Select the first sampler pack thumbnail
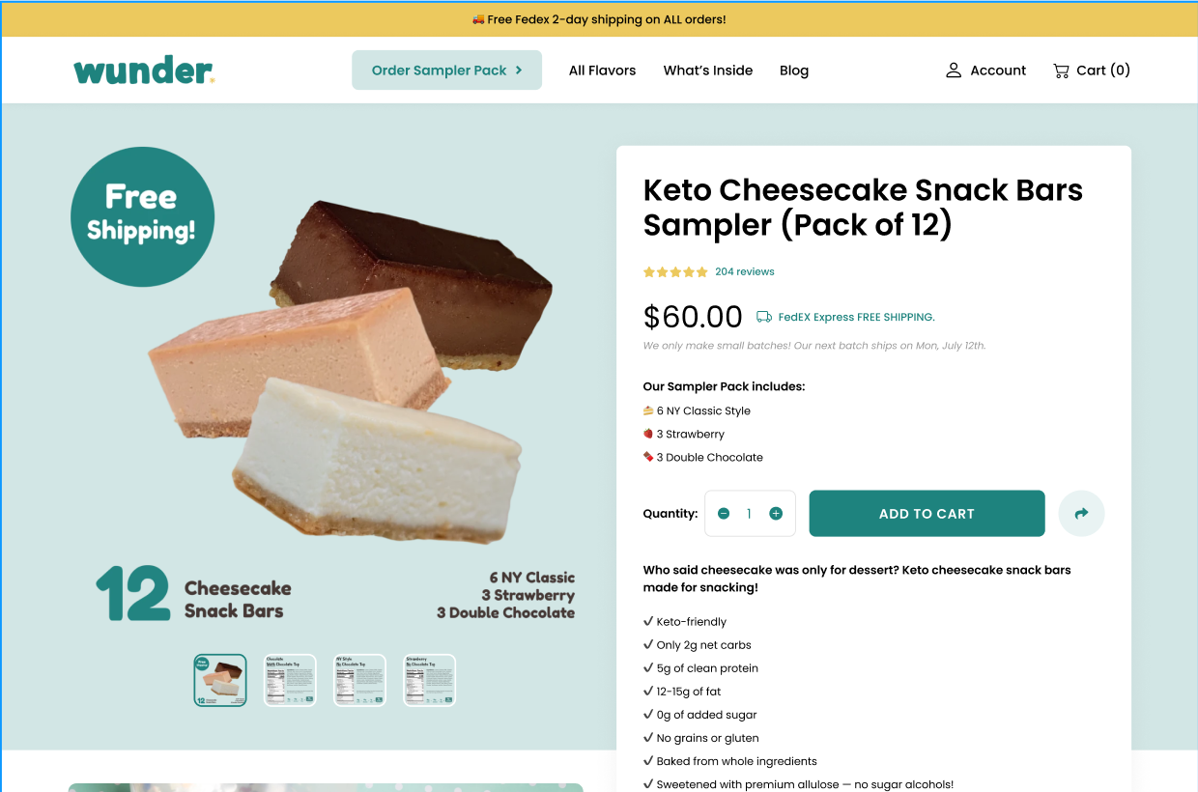Screen dimensions: 1198x792 220,680
